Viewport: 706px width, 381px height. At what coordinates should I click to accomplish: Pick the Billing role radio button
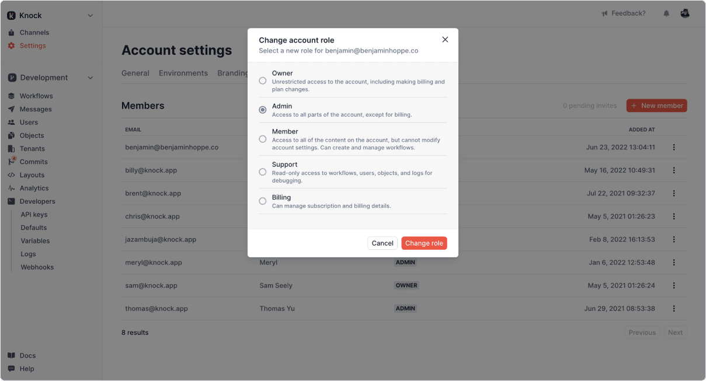pyautogui.click(x=263, y=201)
